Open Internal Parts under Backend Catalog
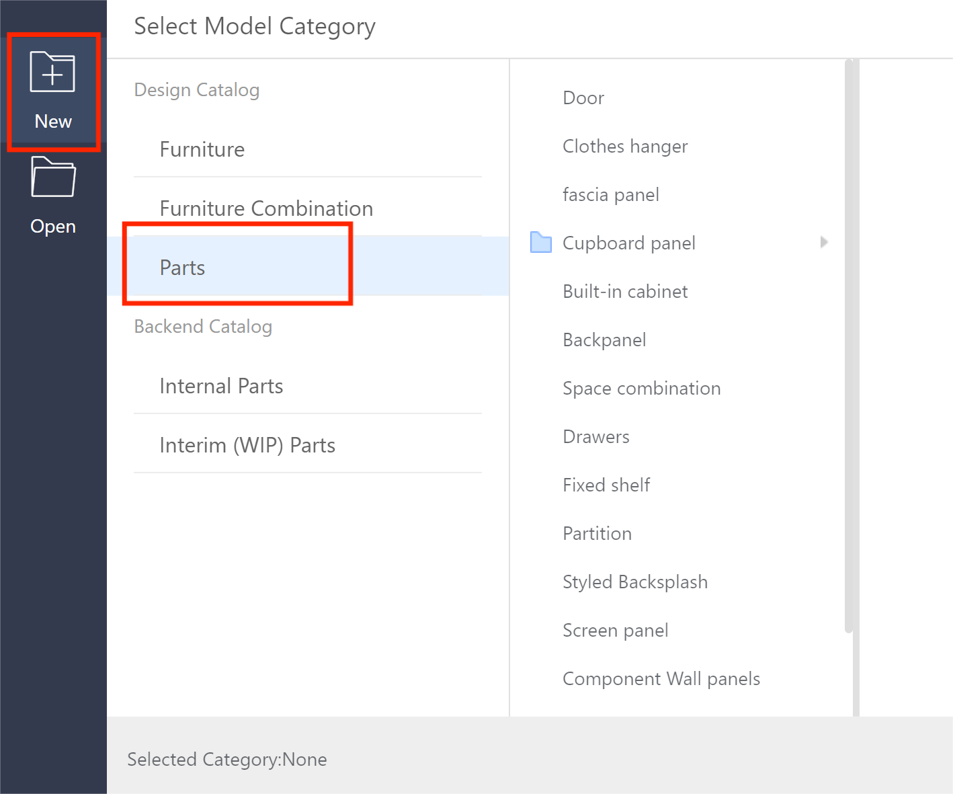The width and height of the screenshot is (953, 794). pos(221,386)
